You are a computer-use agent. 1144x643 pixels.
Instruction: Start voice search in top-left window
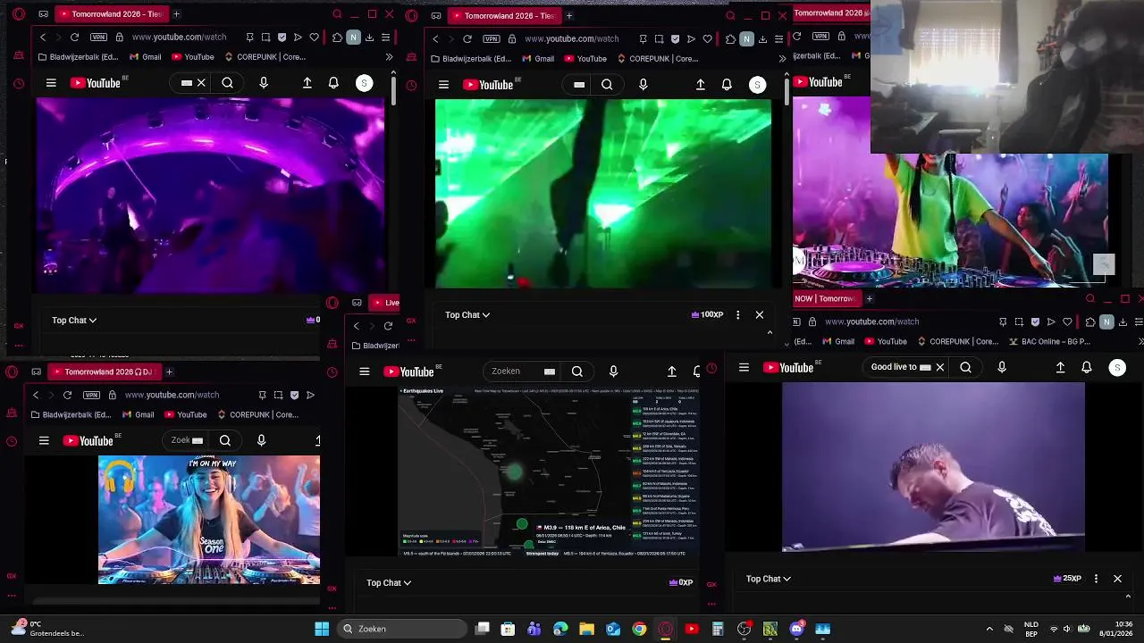click(263, 83)
